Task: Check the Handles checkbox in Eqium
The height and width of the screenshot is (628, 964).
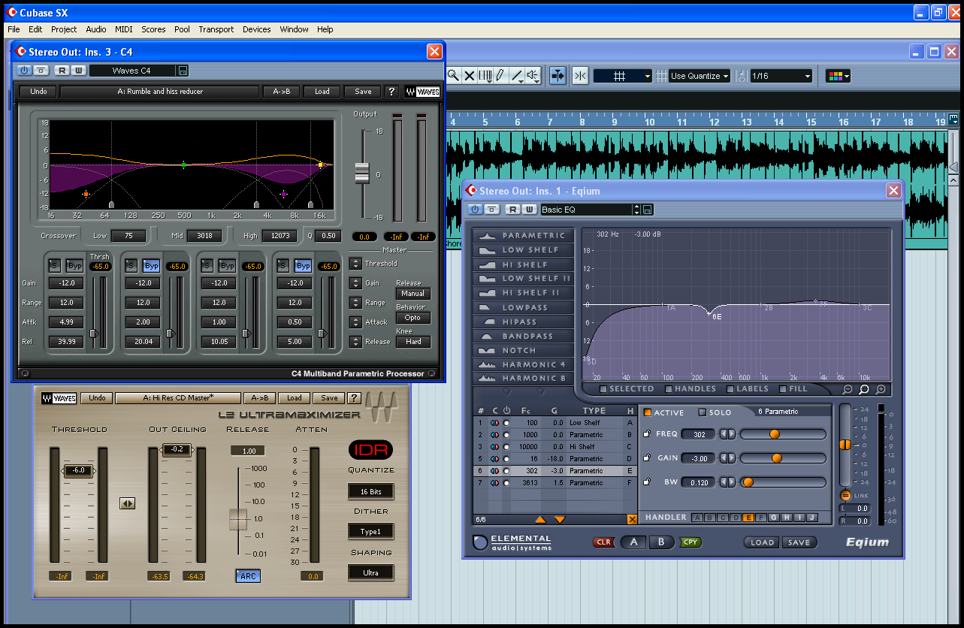Action: coord(669,389)
